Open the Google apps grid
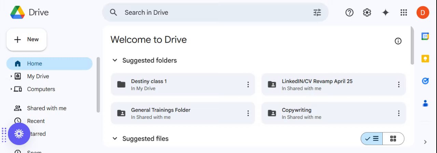This screenshot has height=153, width=437. coord(404,13)
